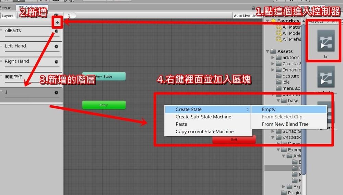Screen dimensions: 343x195
Task: Switch to the Layers tab
Action: coord(8,16)
